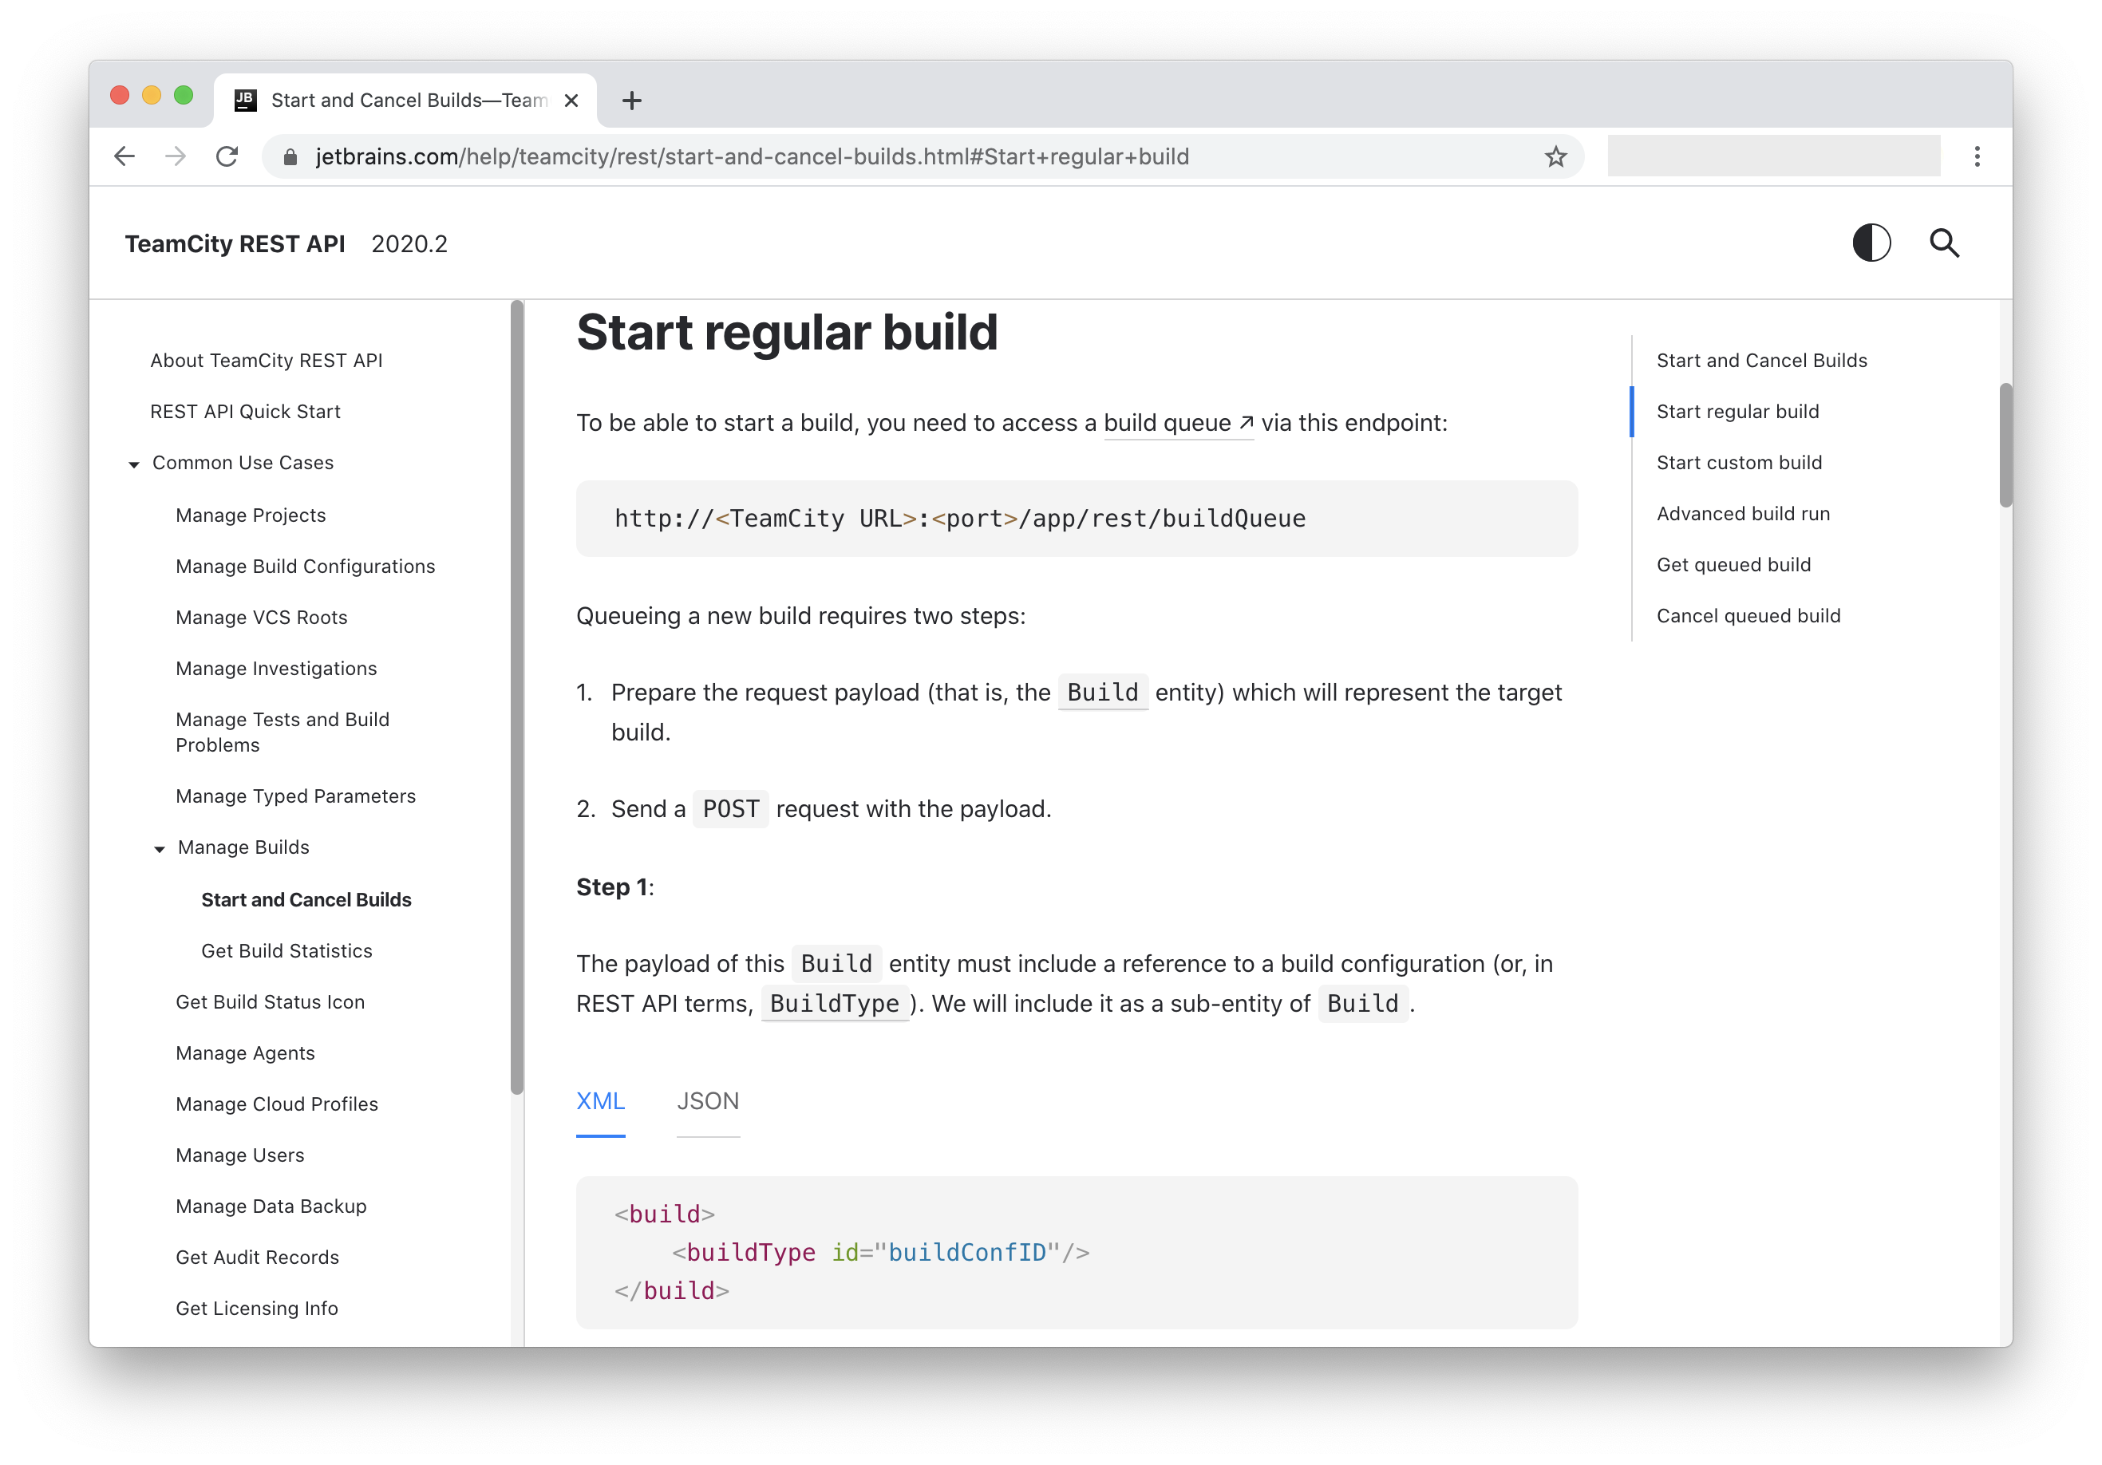Click the JetBrains favicon on the browser tab

pos(245,101)
